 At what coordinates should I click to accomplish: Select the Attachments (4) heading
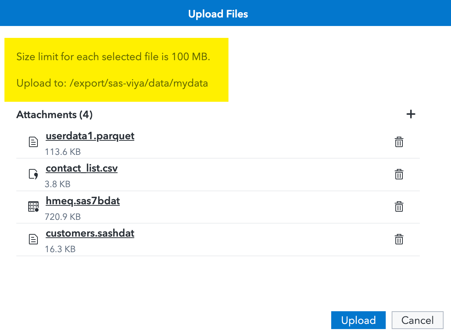pyautogui.click(x=54, y=115)
